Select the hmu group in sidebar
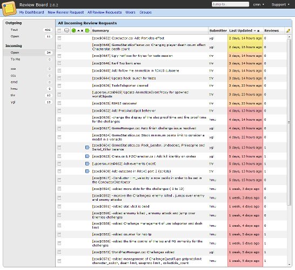Image resolution: width=295 pixels, height=270 pixels. pyautogui.click(x=29, y=89)
